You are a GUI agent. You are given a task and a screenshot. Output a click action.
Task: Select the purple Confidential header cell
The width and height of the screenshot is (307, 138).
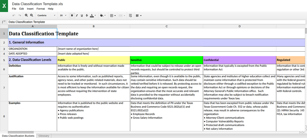pyautogui.click(x=240, y=60)
